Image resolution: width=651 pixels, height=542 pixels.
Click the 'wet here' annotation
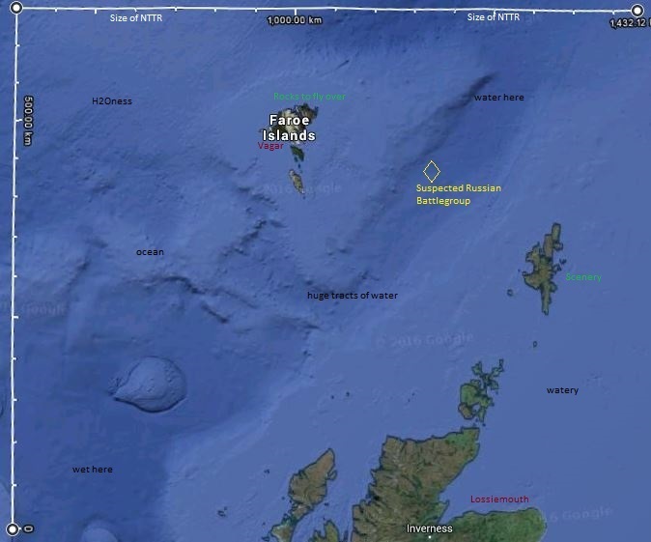coord(92,470)
